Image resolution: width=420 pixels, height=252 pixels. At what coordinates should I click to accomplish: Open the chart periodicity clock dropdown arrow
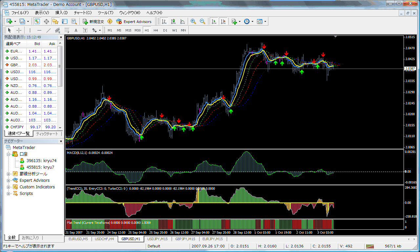point(252,22)
